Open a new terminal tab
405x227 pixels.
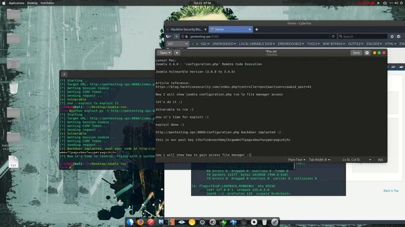pos(65,74)
